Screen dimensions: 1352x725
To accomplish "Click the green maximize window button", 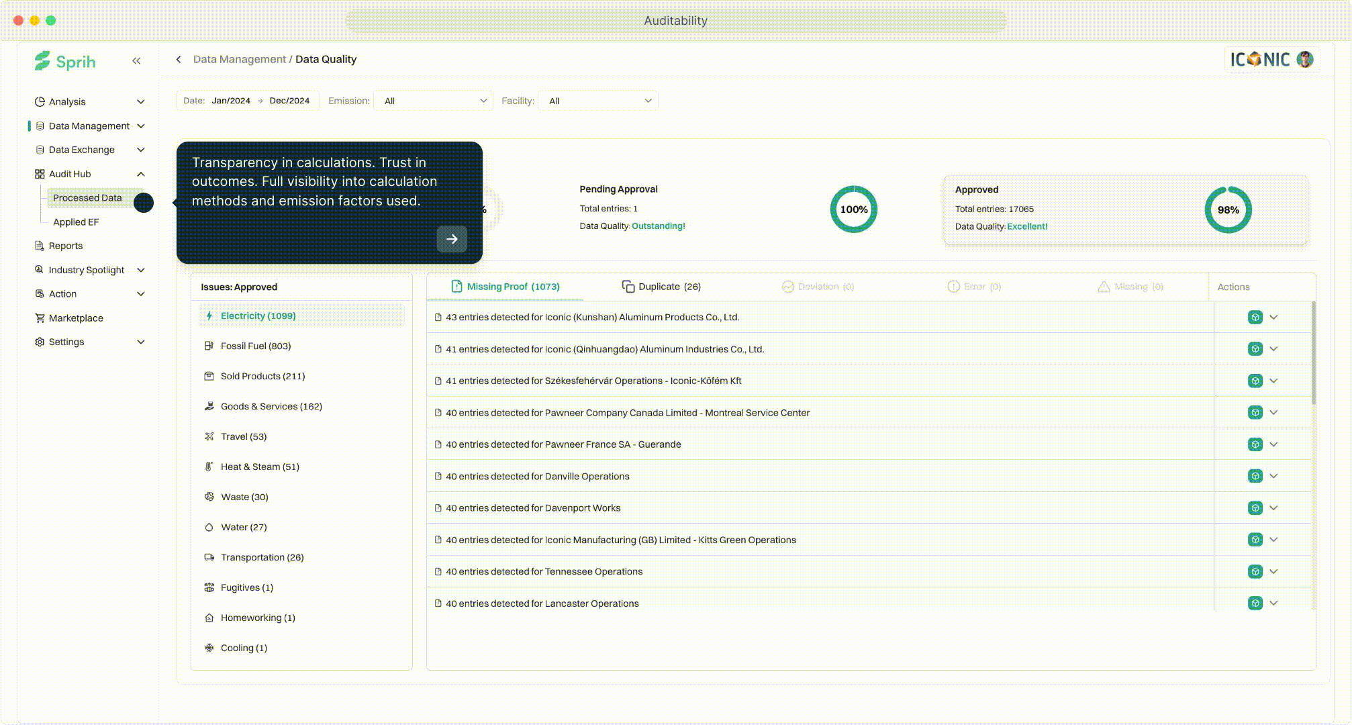I will 50,21.
